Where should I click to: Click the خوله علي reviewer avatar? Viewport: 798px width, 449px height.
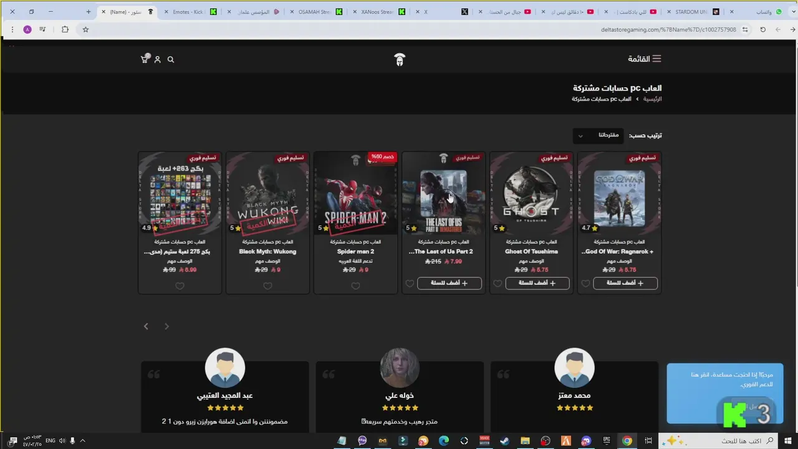click(400, 368)
